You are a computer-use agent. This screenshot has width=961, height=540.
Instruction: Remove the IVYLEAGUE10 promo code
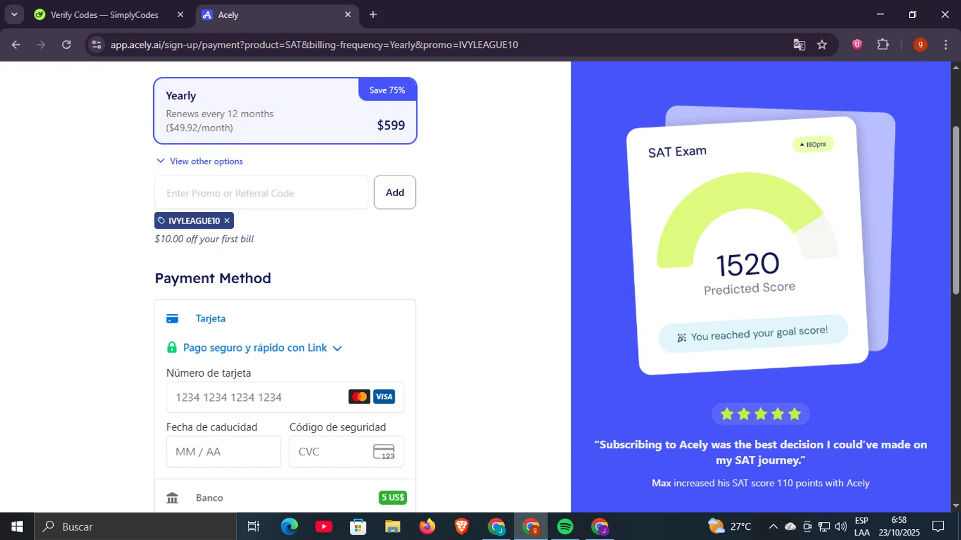point(227,221)
